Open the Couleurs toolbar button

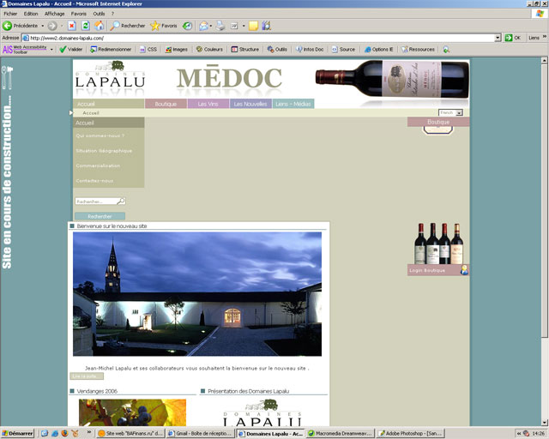[x=209, y=50]
